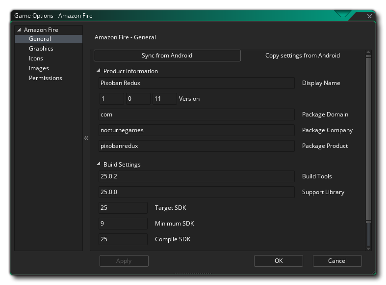
Task: Click the Display Name field 'Pixoban Redux'
Action: point(197,83)
